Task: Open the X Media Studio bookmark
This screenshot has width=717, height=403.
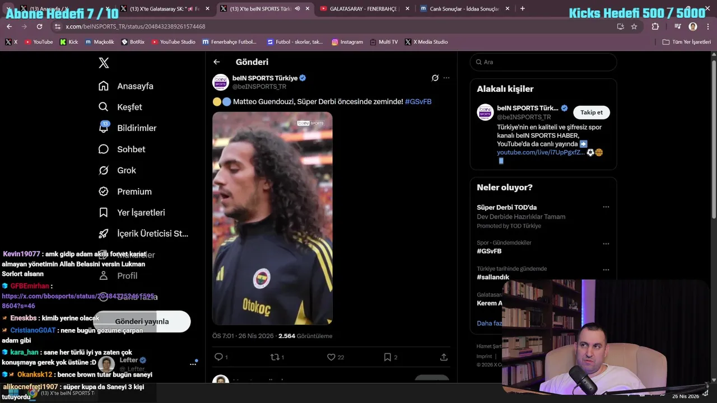Action: point(426,42)
